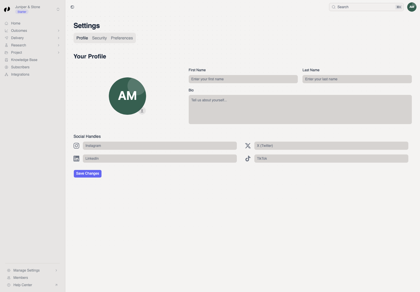This screenshot has height=292, width=420.
Task: Expand the Delivery submenu chevron
Action: point(59,38)
